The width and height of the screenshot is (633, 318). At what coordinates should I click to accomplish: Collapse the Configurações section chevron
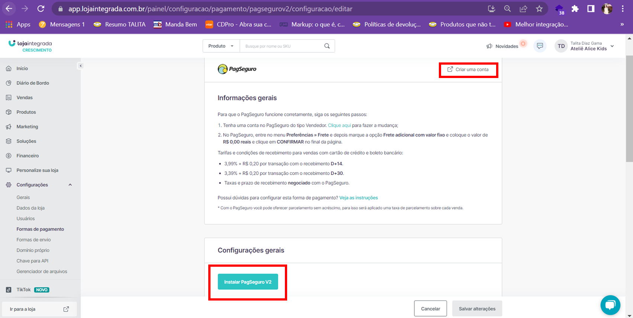pyautogui.click(x=70, y=185)
